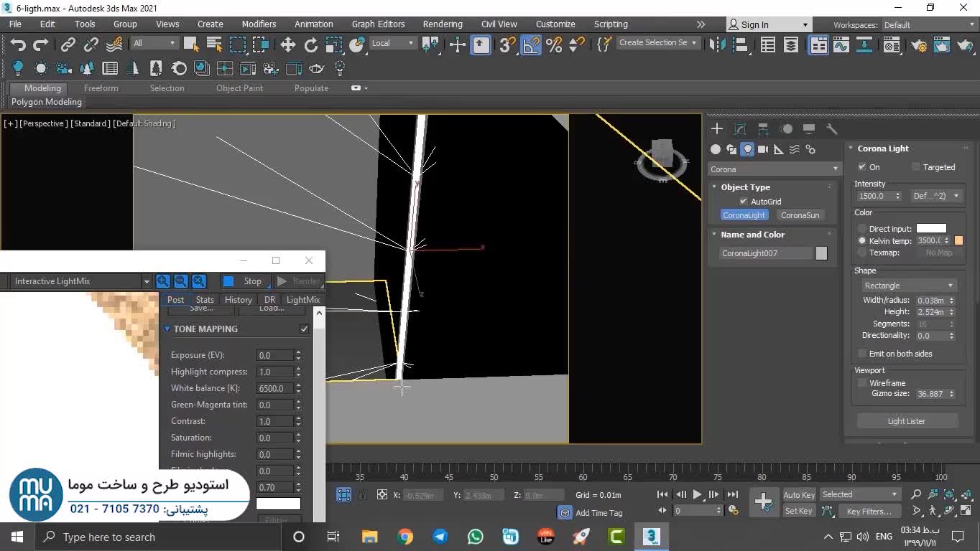The width and height of the screenshot is (980, 551).
Task: Select the Direct input color radio button
Action: coord(862,229)
